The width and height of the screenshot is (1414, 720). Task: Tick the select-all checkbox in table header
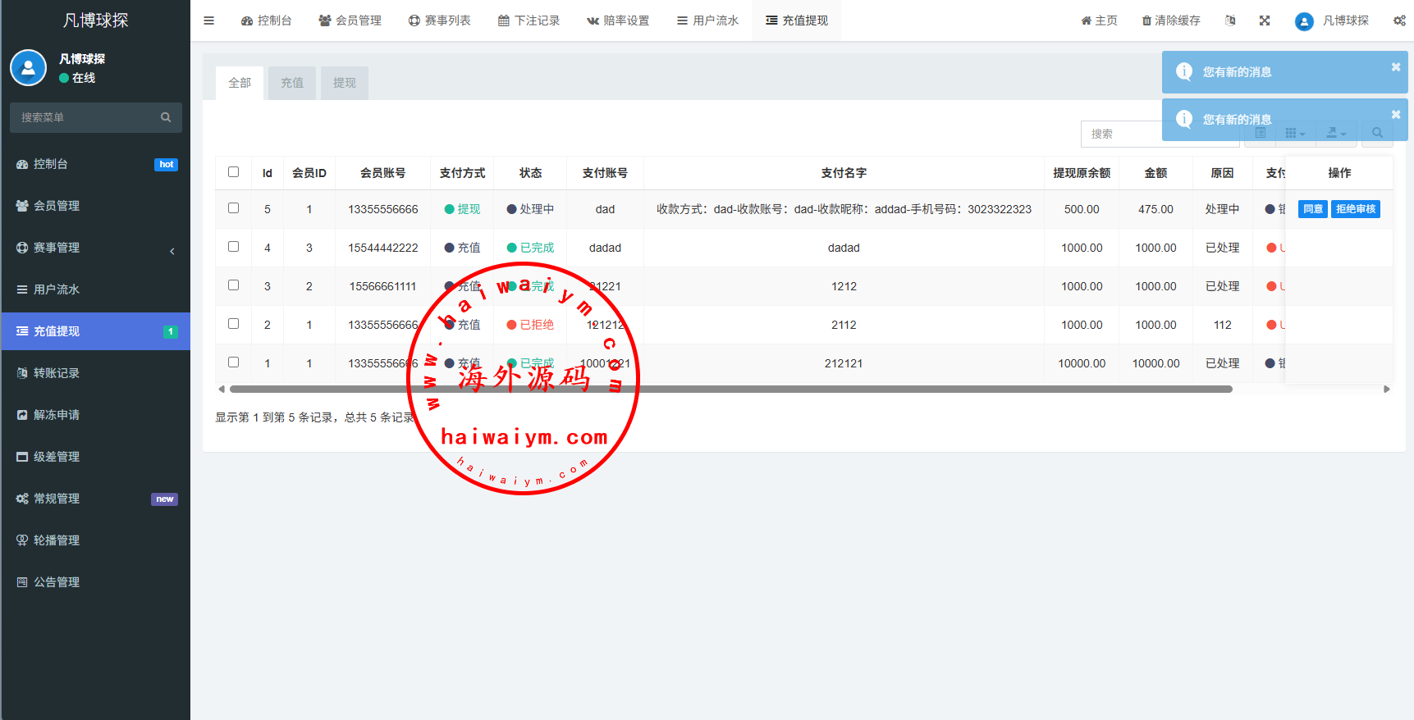click(233, 172)
